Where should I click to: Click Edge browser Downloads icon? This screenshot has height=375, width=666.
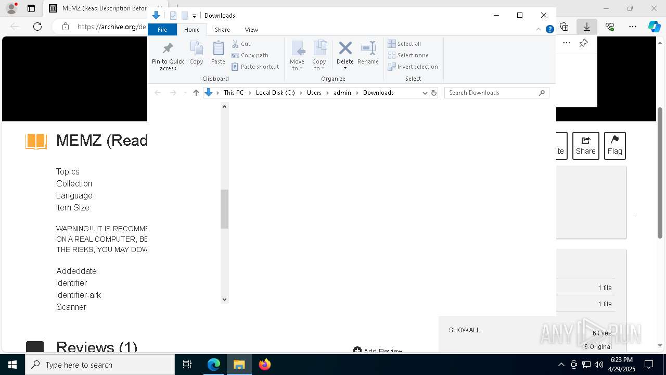click(587, 27)
